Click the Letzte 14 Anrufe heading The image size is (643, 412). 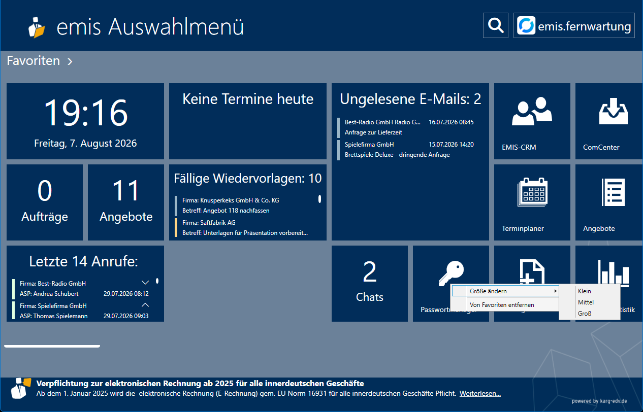(x=84, y=261)
